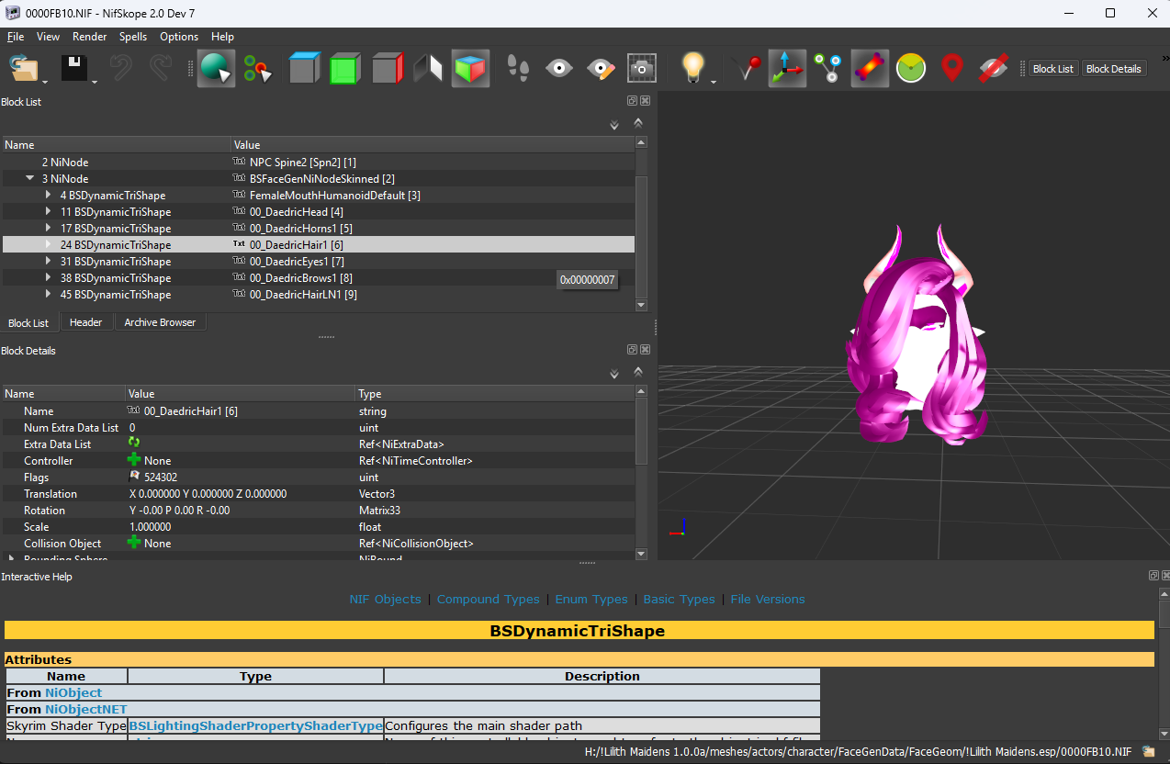Click the Flags value 524302
Viewport: 1170px width, 764px height.
[159, 477]
